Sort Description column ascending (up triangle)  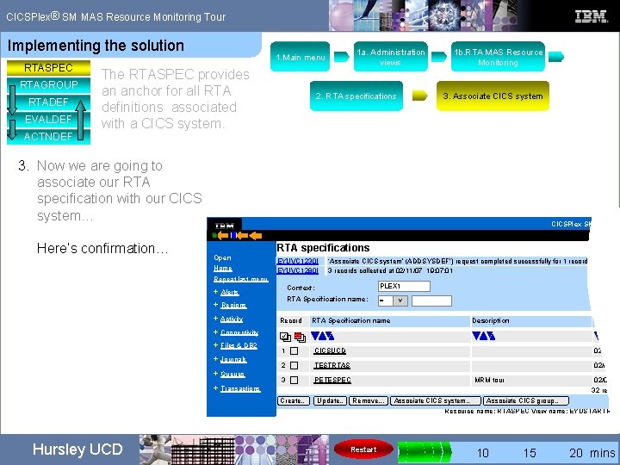point(484,336)
